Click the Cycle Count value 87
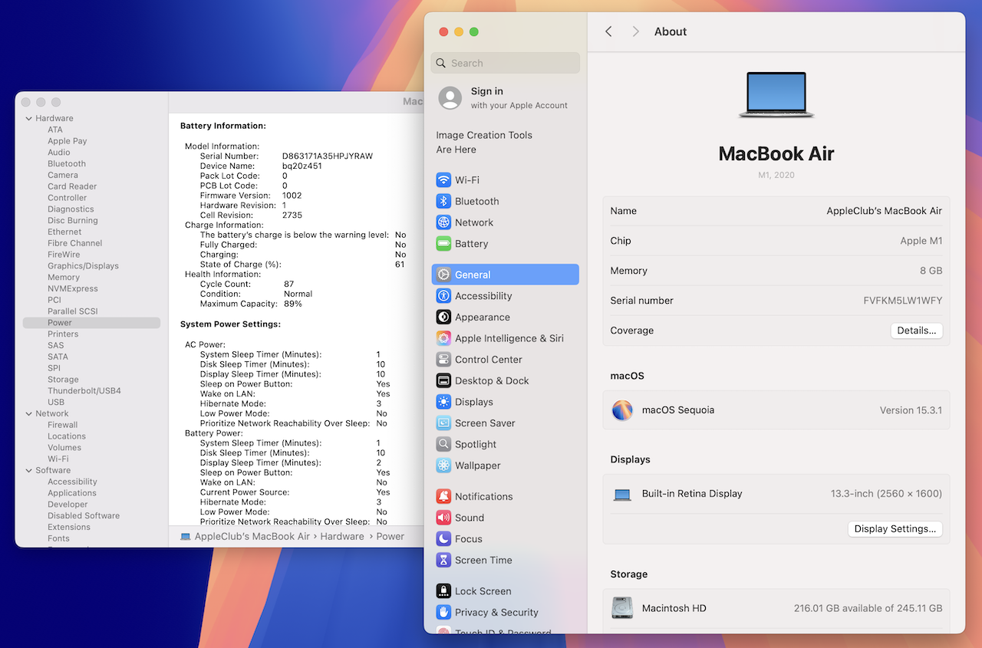982x648 pixels. pos(289,285)
